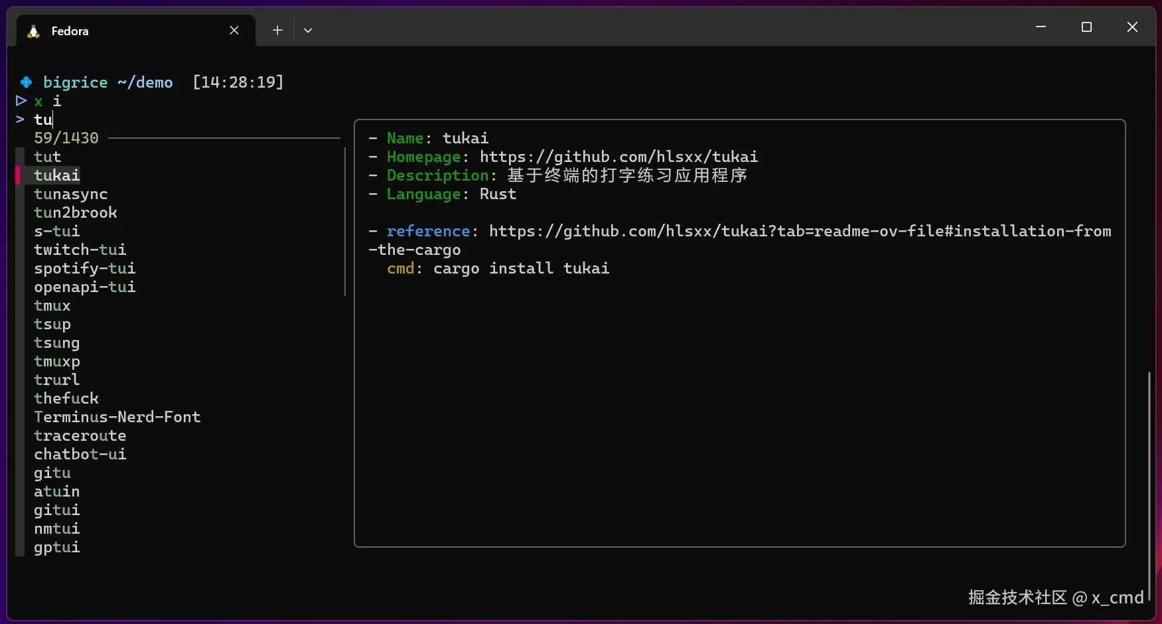Select 's-tui' in the list
Viewport: 1162px width, 624px height.
pos(57,231)
